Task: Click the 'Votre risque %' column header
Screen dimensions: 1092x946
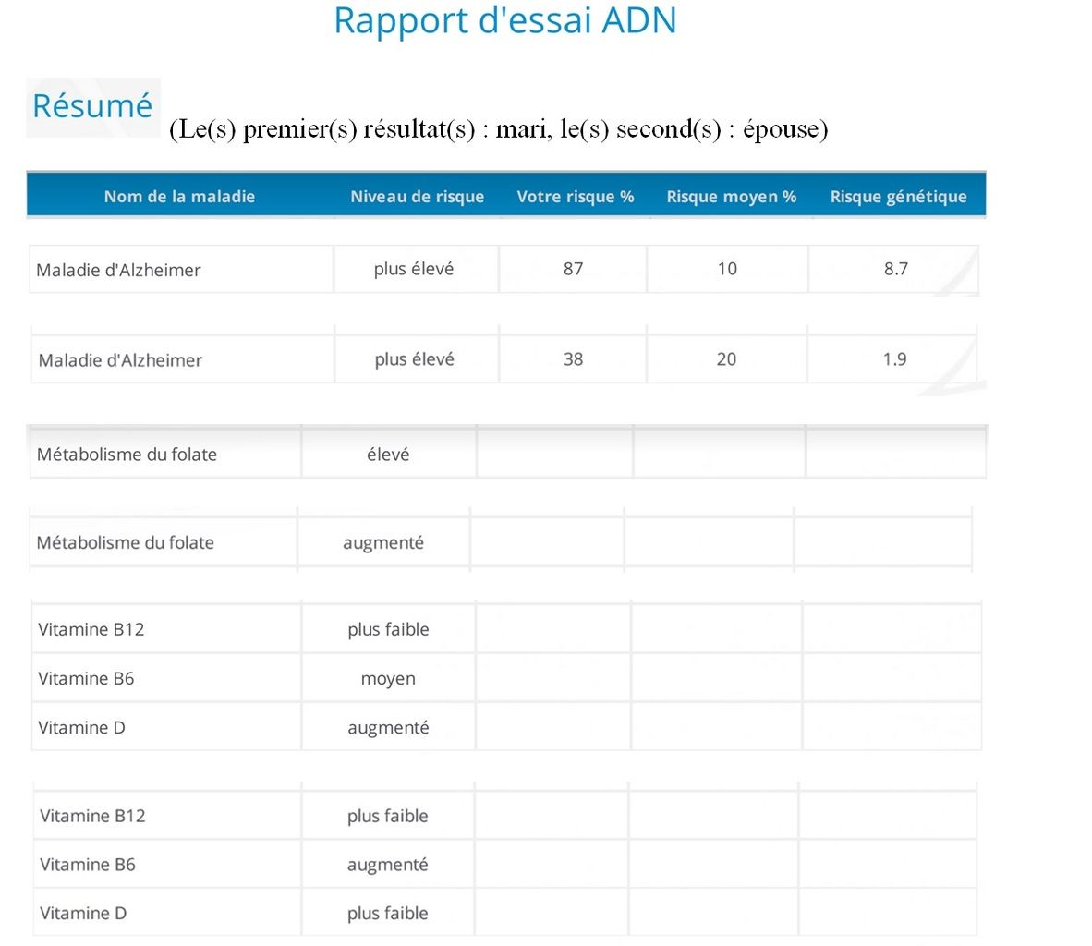Action: click(576, 197)
